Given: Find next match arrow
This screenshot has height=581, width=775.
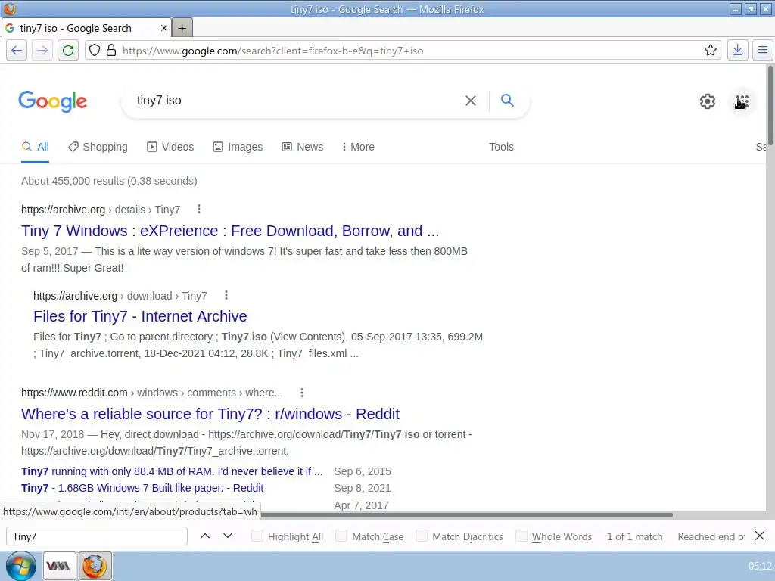Looking at the screenshot, I should 227,536.
